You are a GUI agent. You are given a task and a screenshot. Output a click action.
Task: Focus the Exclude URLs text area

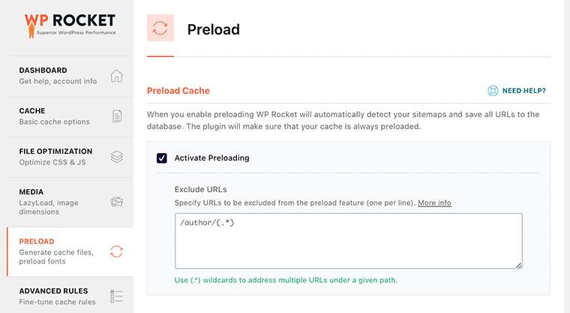click(x=349, y=241)
